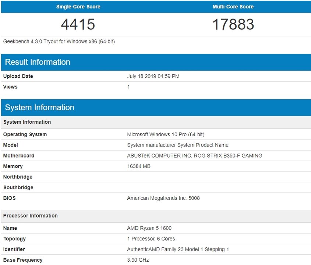Select the single-core score value 4415
This screenshot has width=311, height=265.
[x=78, y=24]
